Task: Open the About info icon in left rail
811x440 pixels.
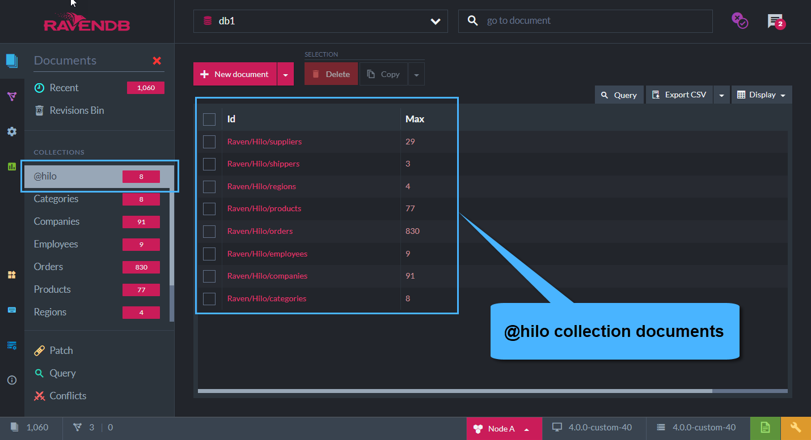Action: pos(12,380)
